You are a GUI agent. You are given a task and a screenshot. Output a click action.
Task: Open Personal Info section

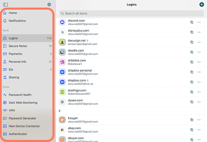27,62
